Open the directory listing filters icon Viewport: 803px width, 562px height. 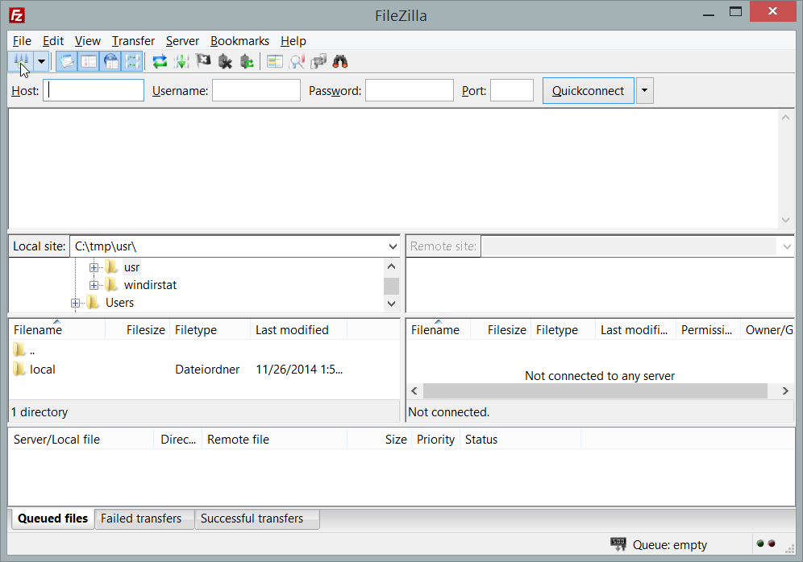(275, 61)
